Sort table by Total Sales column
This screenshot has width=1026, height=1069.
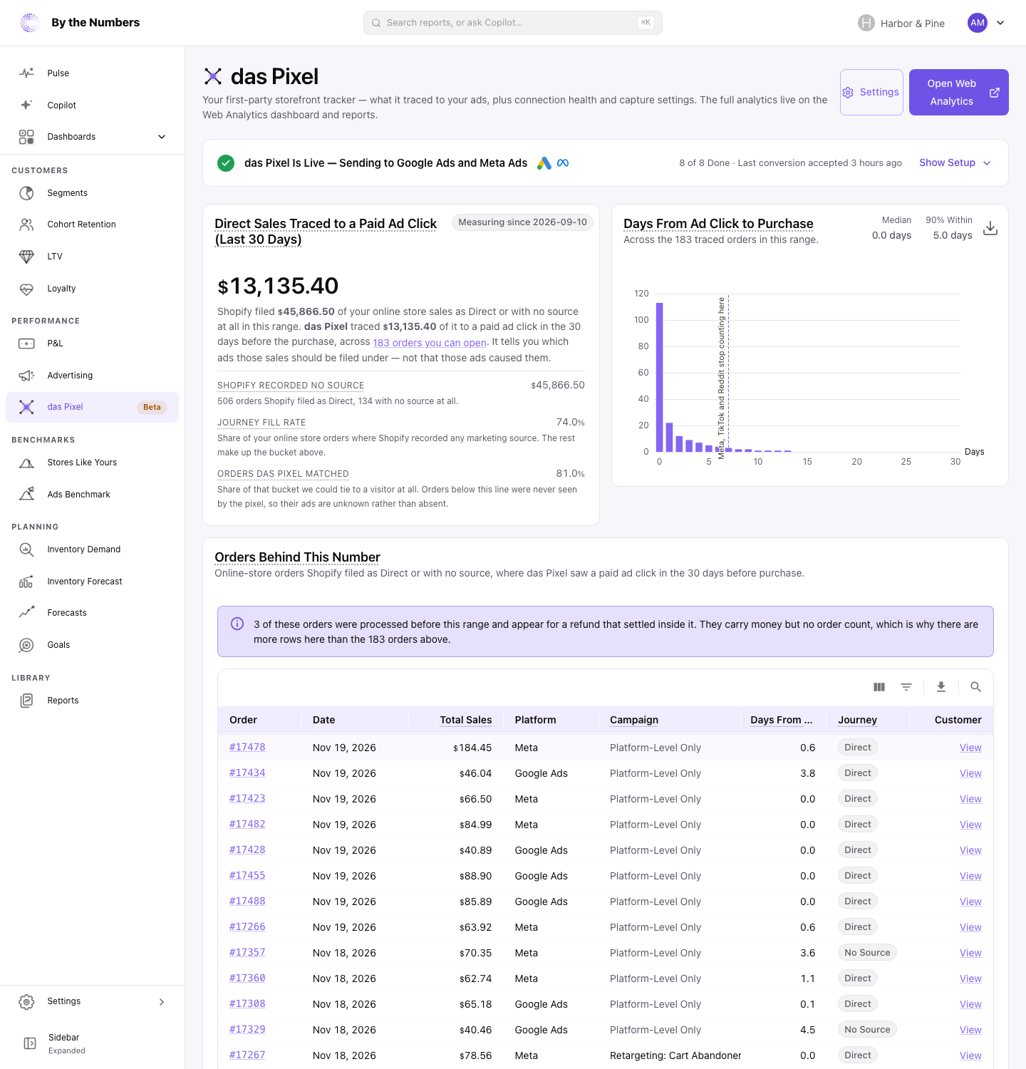[466, 720]
